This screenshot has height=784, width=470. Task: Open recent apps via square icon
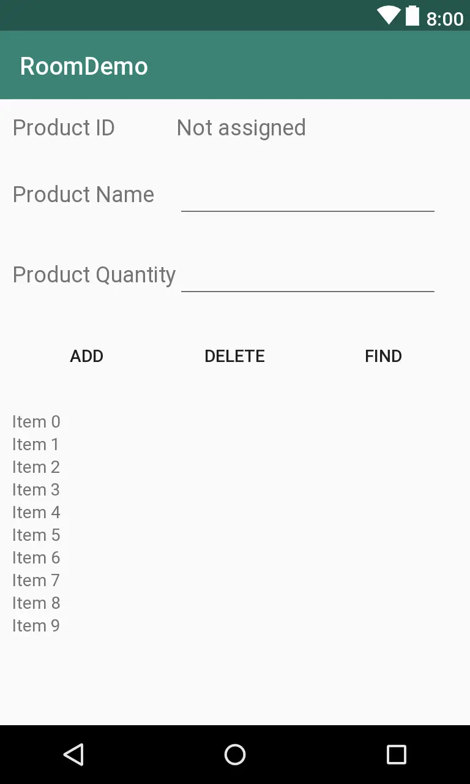(396, 755)
